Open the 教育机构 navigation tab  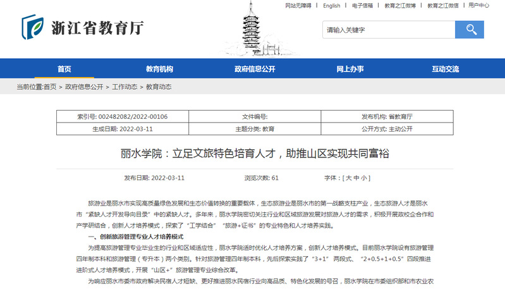click(x=159, y=68)
